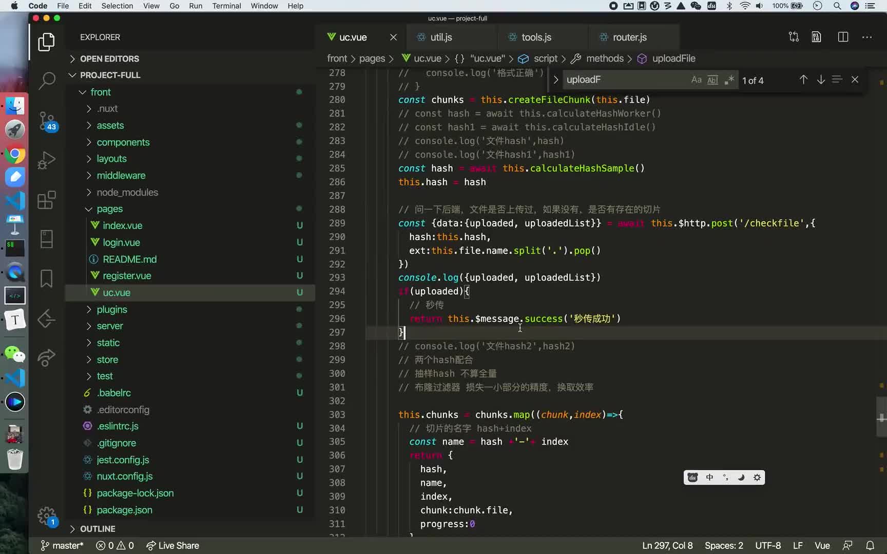Split the editor to the right
This screenshot has width=887, height=554.
pos(843,37)
